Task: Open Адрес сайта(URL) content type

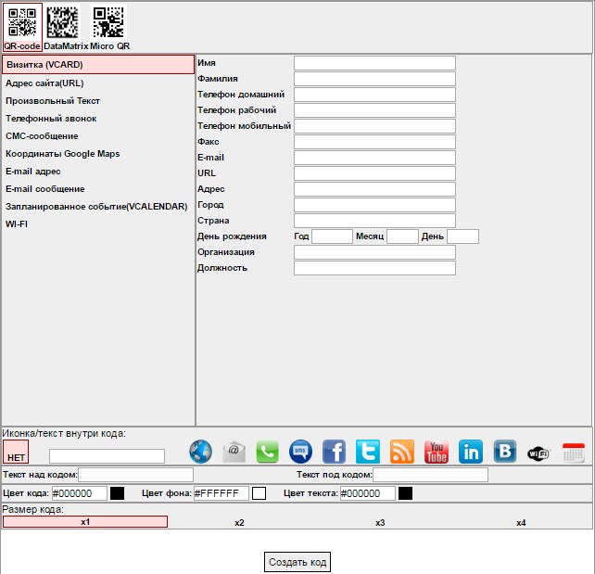Action: (x=44, y=83)
